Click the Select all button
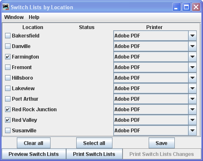The width and height of the screenshot is (203, 161). (x=94, y=143)
